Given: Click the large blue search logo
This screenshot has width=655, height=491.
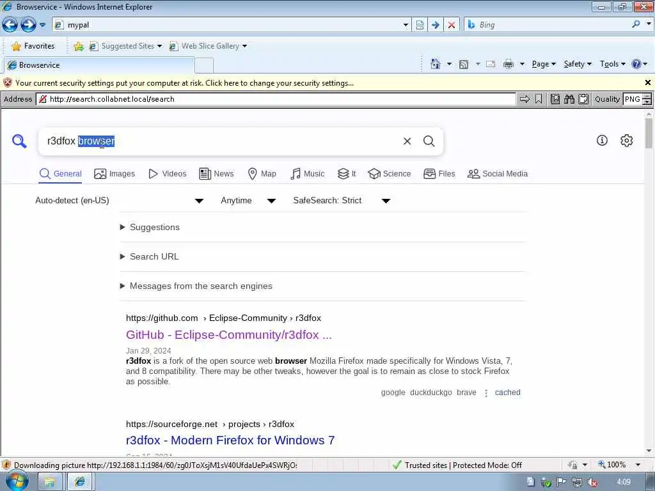Looking at the screenshot, I should tap(19, 141).
